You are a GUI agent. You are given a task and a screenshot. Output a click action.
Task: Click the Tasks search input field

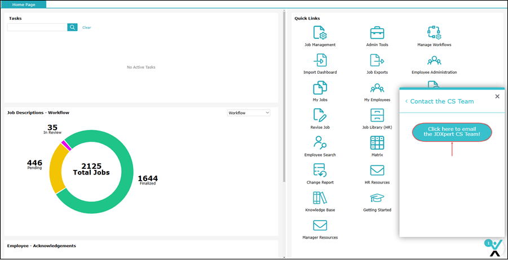[x=37, y=27]
